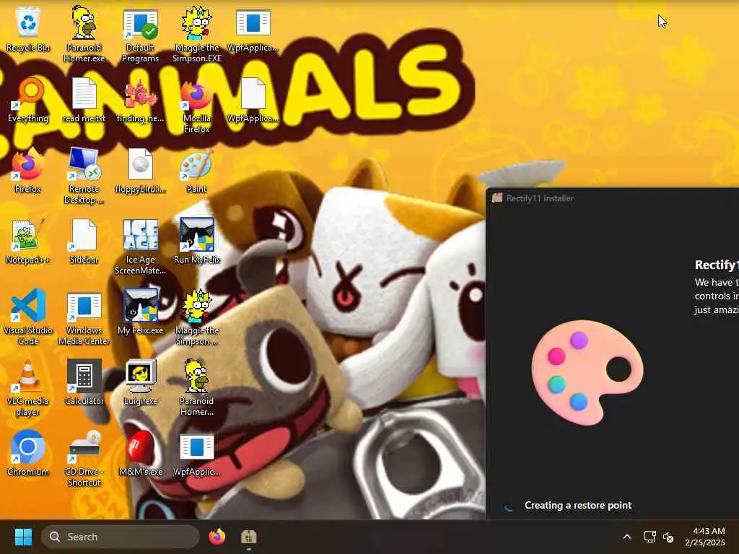Select Maggie the Simpson.EXE in the top row
Image resolution: width=739 pixels, height=554 pixels.
tap(197, 35)
